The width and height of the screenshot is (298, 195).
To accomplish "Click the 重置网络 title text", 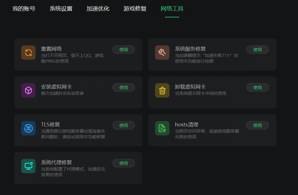I will [x=51, y=49].
